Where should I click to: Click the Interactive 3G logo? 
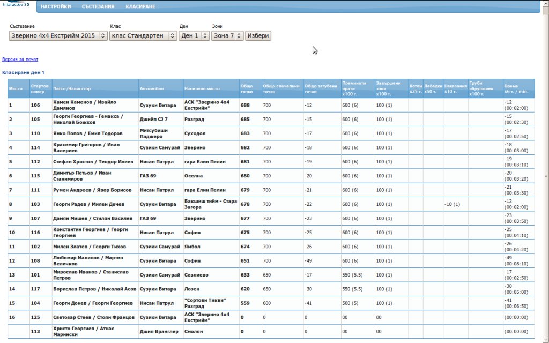pyautogui.click(x=16, y=4)
